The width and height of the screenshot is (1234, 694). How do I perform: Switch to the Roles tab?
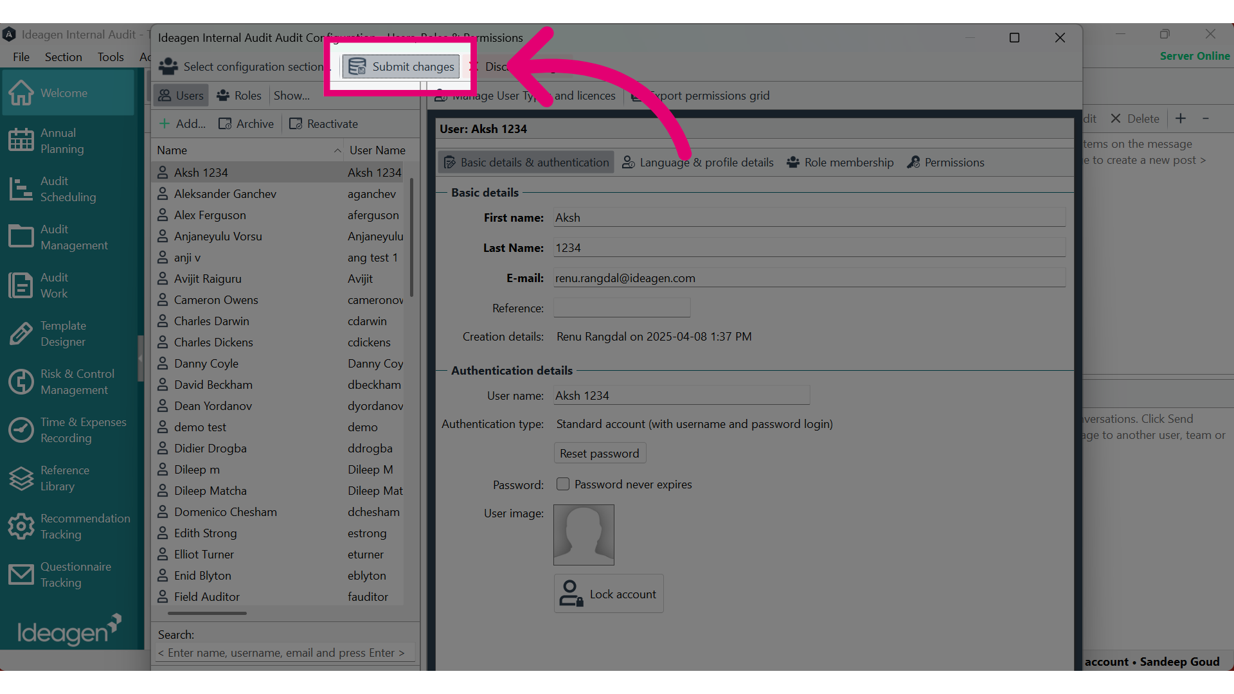click(x=239, y=95)
